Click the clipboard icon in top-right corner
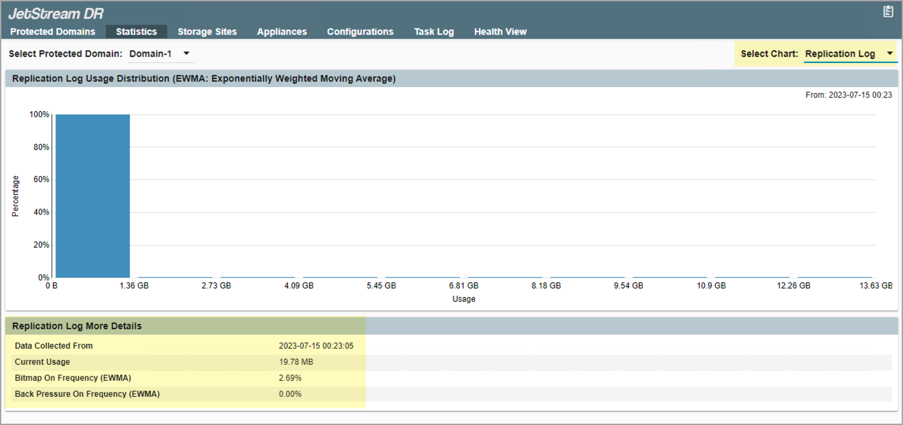 (x=888, y=11)
